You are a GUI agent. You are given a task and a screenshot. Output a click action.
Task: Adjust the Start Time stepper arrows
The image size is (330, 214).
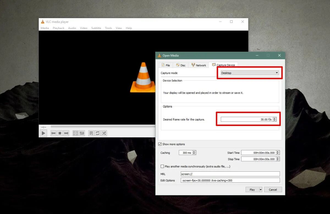pos(278,153)
